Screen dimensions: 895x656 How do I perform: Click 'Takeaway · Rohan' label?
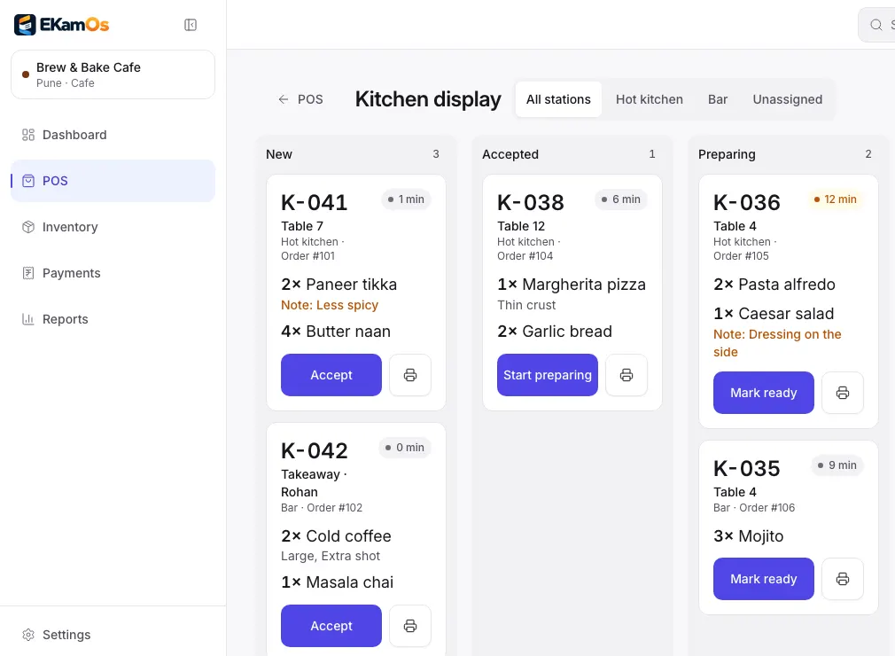click(x=314, y=483)
